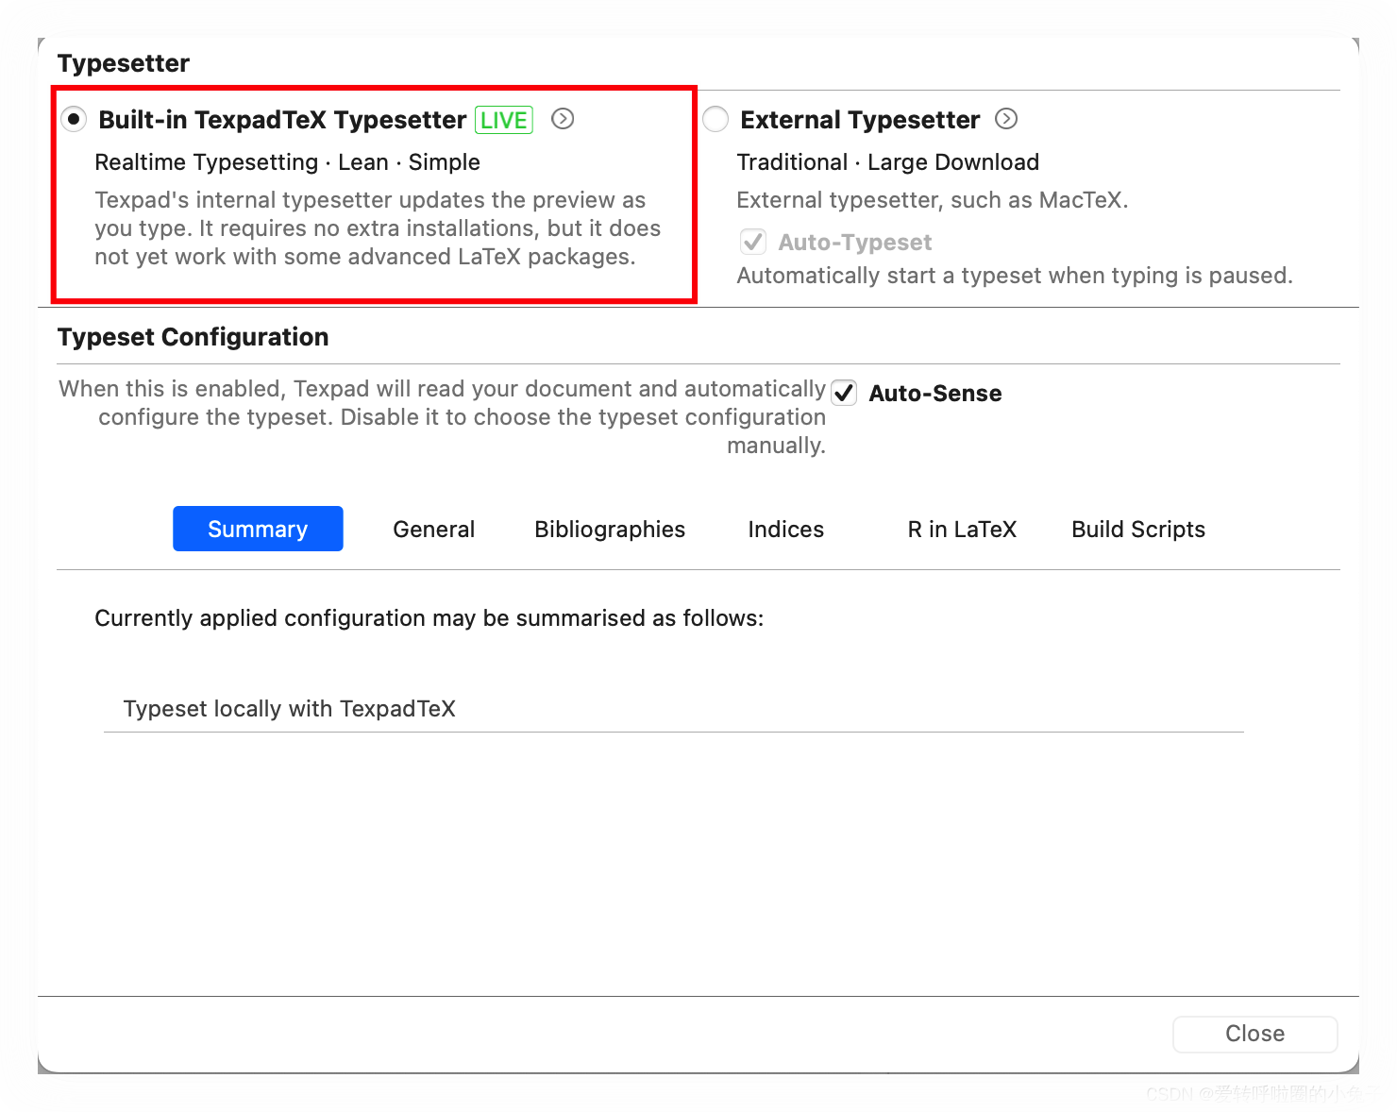
Task: Click 'Traditional · Large Download' text
Action: pyautogui.click(x=887, y=162)
